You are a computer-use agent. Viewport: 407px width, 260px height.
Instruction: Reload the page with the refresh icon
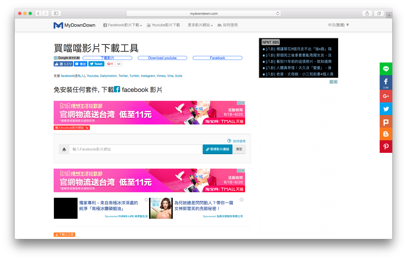(x=278, y=13)
